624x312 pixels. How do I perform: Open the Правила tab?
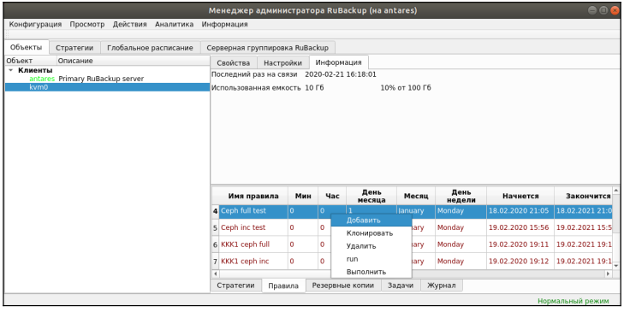(283, 286)
